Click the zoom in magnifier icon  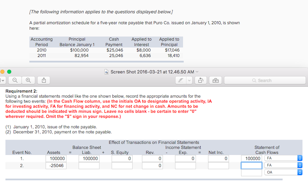[28, 80]
